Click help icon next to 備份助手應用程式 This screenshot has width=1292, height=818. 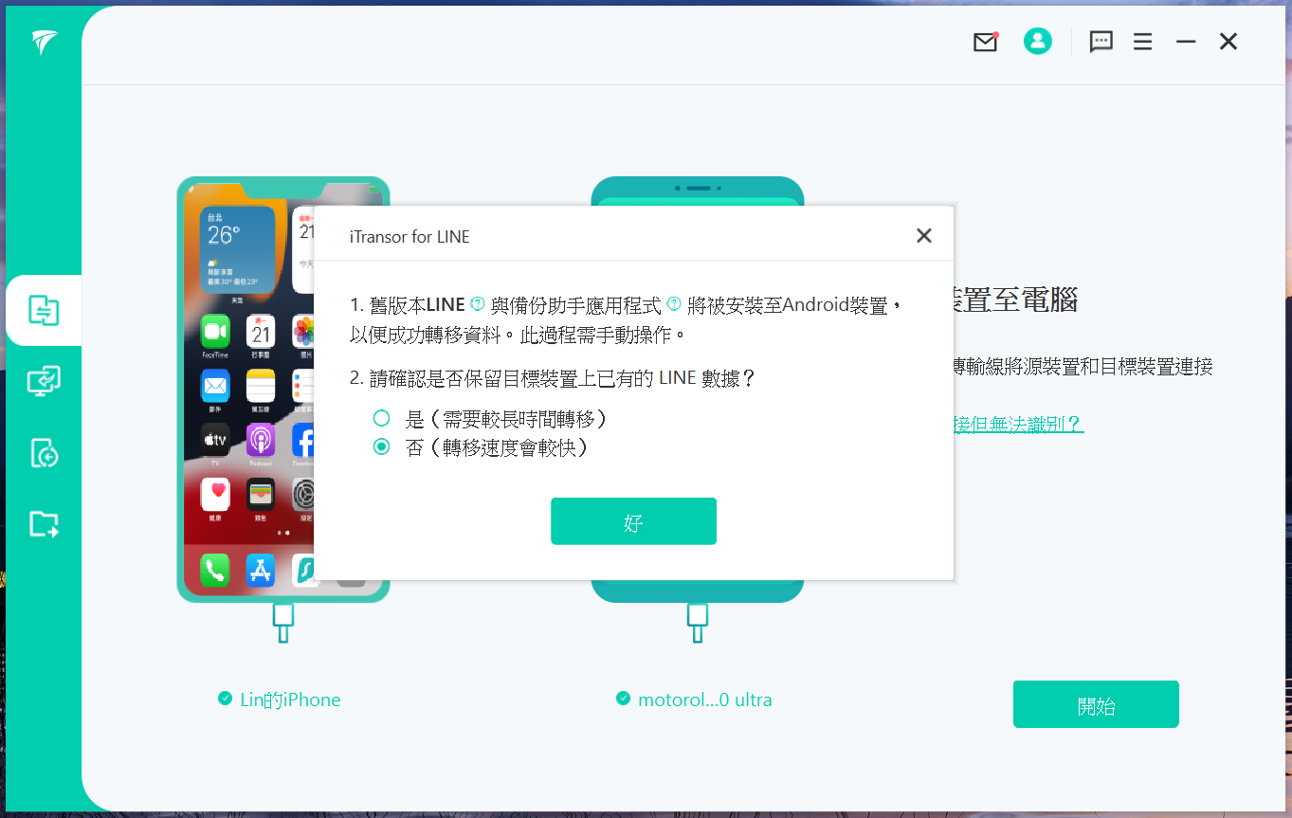(x=674, y=304)
